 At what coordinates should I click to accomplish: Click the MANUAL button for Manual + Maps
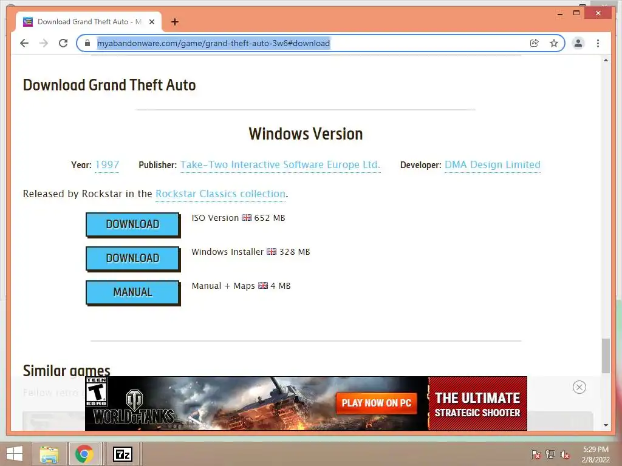(133, 292)
